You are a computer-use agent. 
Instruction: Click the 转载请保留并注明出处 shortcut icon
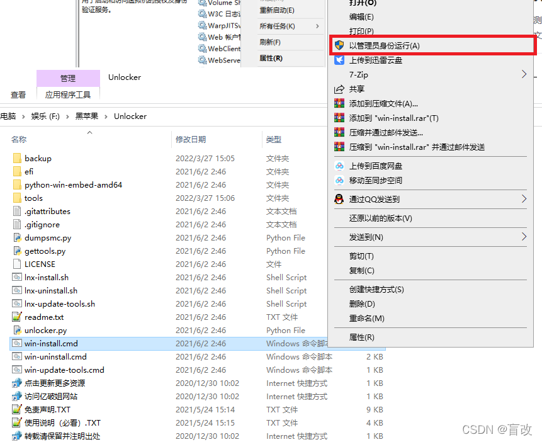click(16, 436)
